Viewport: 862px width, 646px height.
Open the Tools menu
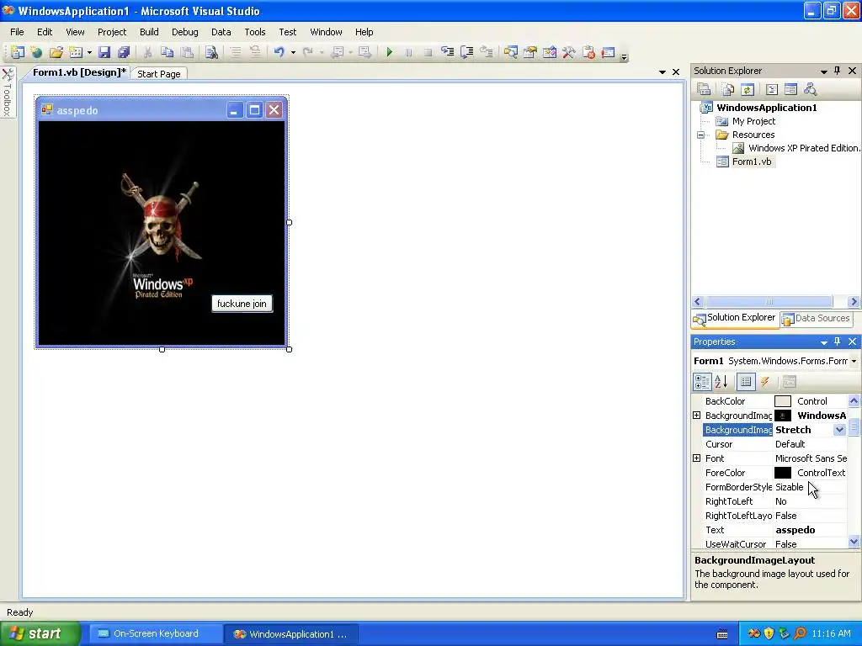click(x=254, y=32)
